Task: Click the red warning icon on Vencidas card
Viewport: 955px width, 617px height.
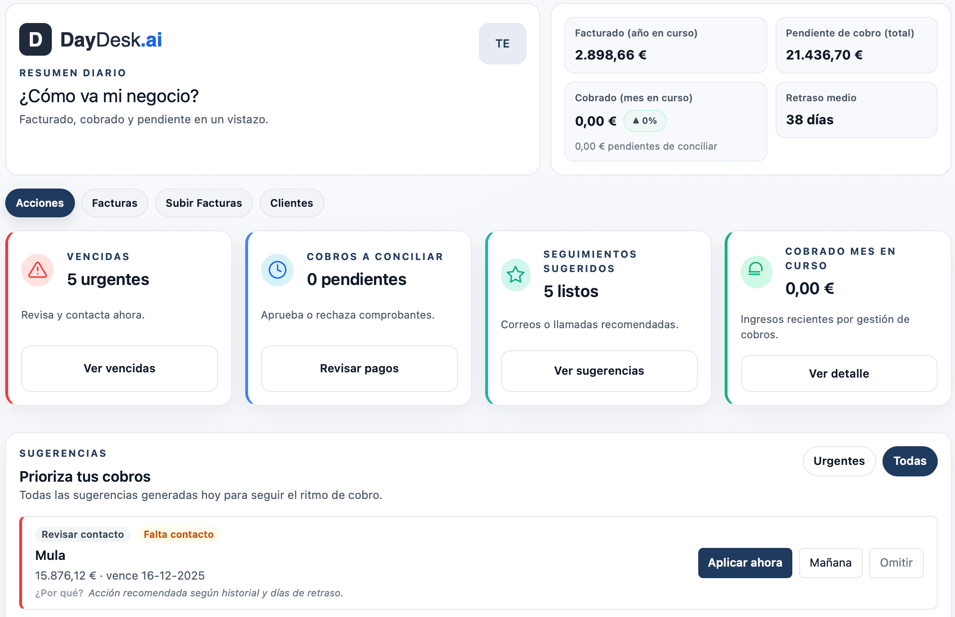Action: click(37, 270)
